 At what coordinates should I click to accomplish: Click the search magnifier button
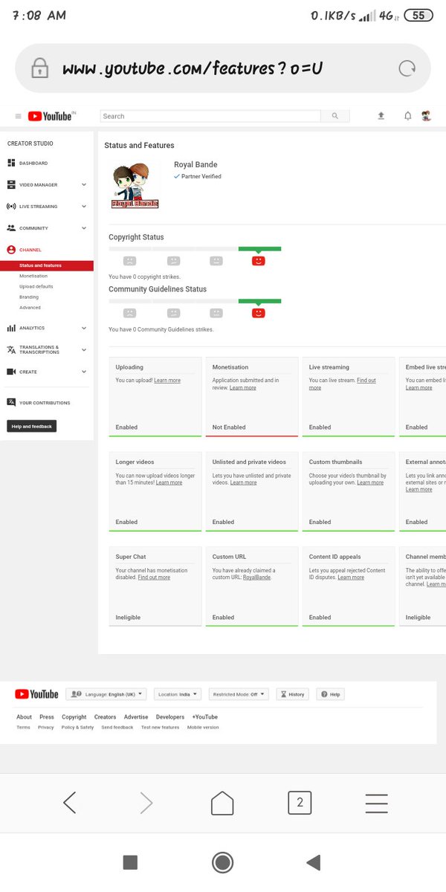coord(334,116)
